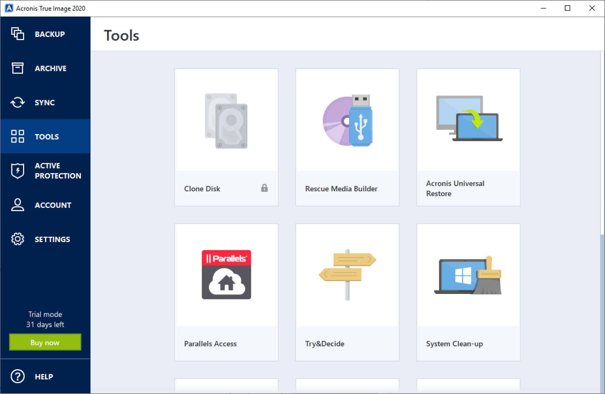Go to SYNC section label
The image size is (605, 394).
tap(45, 102)
